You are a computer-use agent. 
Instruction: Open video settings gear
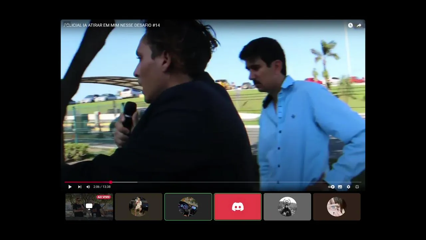348,187
